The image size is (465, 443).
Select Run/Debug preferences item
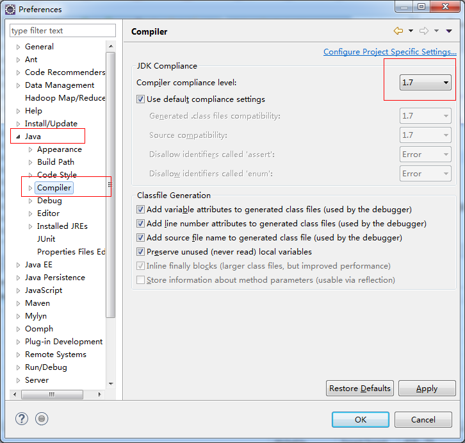pos(46,367)
